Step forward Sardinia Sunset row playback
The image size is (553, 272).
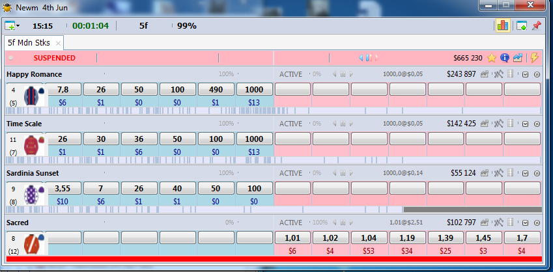point(351,173)
